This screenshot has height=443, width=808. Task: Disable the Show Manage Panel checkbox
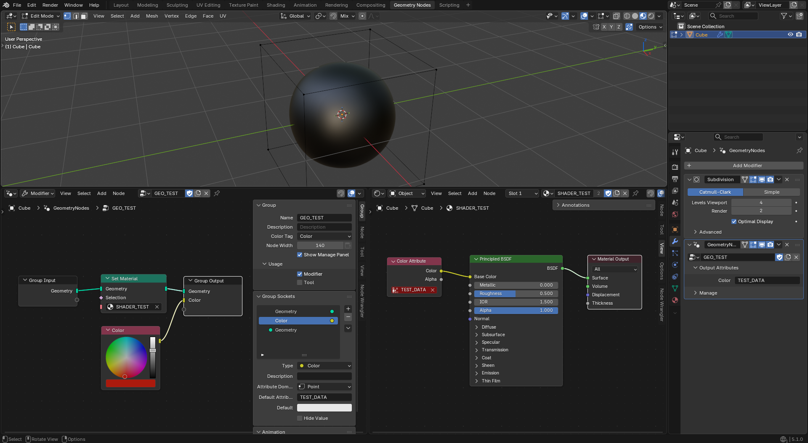(x=300, y=255)
